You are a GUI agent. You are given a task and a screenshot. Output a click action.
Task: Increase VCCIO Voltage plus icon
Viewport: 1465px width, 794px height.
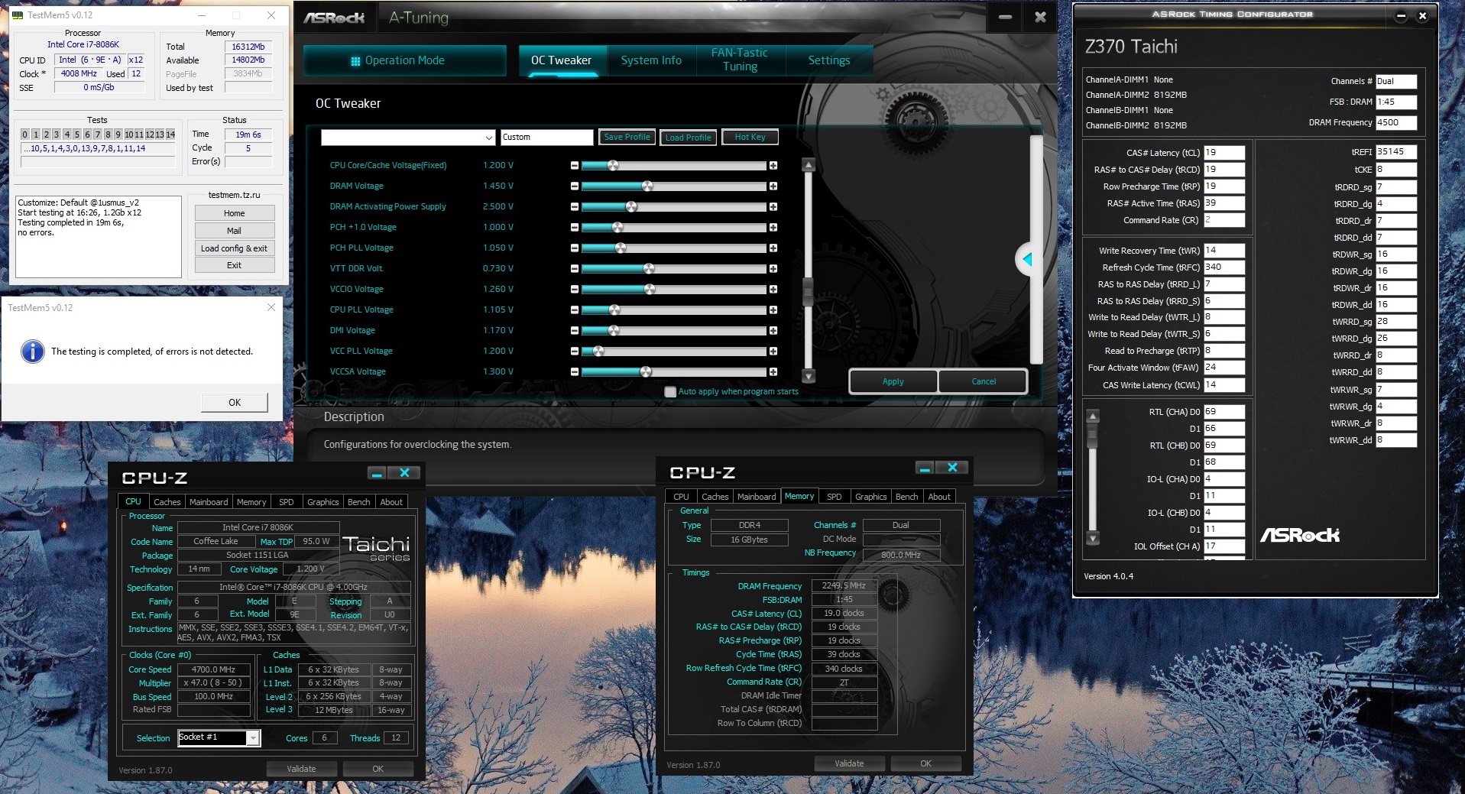pyautogui.click(x=773, y=289)
